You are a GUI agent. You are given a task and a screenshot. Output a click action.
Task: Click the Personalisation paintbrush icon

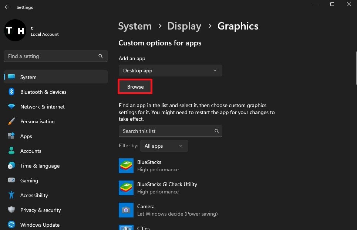[x=11, y=121]
